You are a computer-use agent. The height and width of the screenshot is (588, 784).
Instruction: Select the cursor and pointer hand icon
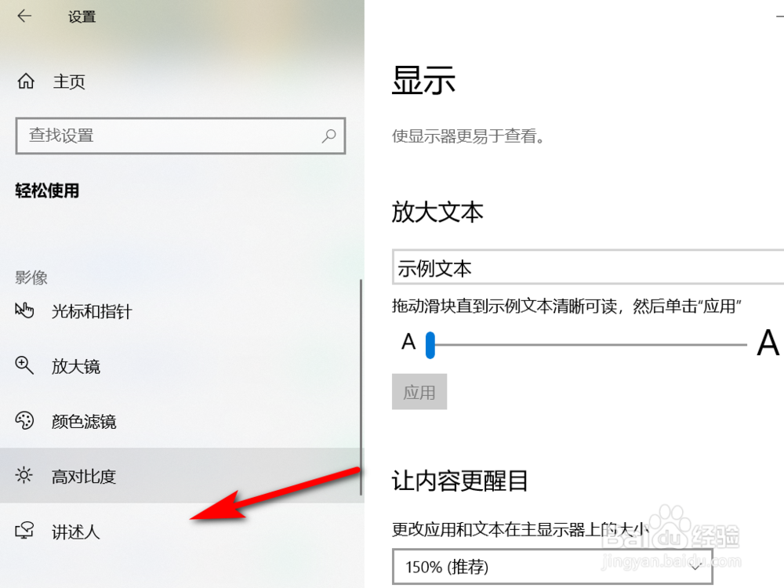pos(24,310)
